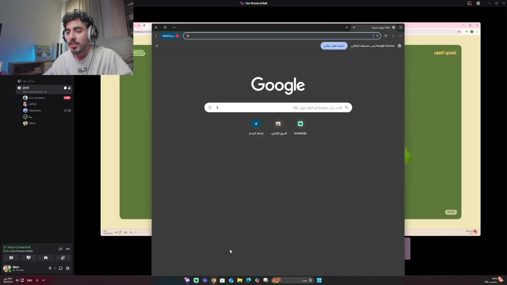Viewport: 507px width, 285px height.
Task: Open the Nnnn user panel avatar
Action: [7, 268]
